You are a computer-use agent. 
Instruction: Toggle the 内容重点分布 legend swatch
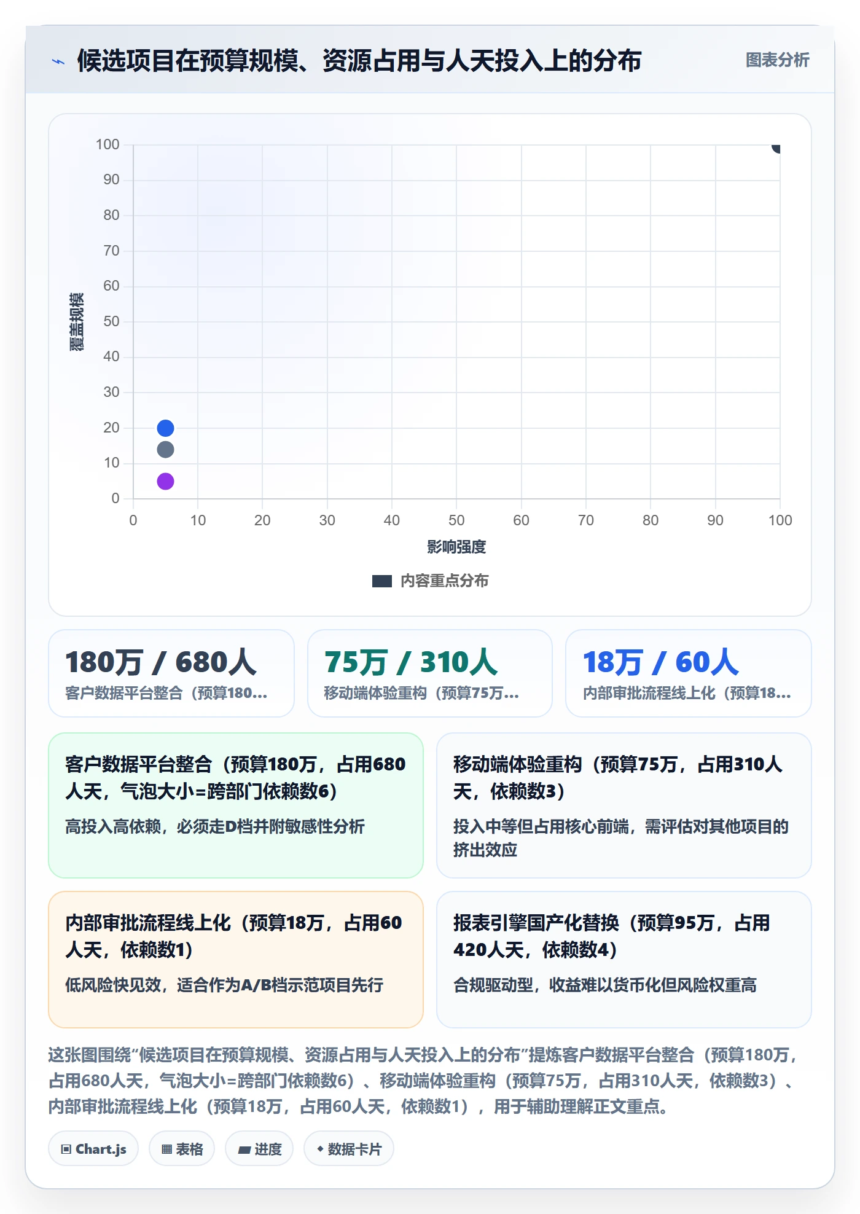(x=382, y=581)
